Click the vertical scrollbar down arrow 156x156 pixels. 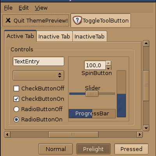[x=146, y=128]
